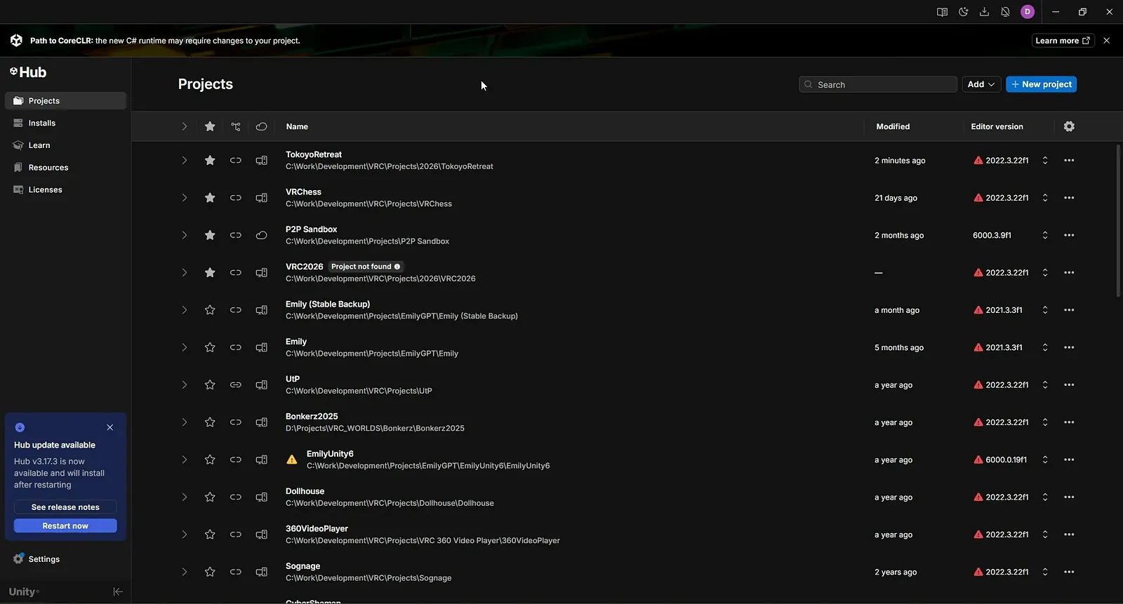Screen dimensions: 1123x604
Task: Expand the Emily row chevron
Action: 184,347
